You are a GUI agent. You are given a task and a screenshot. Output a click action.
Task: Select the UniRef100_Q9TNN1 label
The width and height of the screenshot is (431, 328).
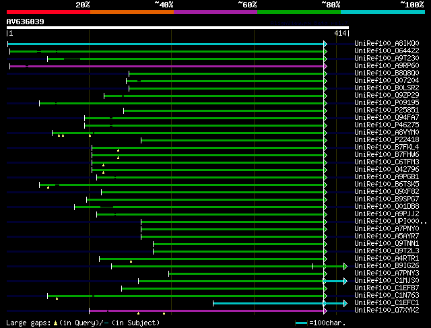387,244
